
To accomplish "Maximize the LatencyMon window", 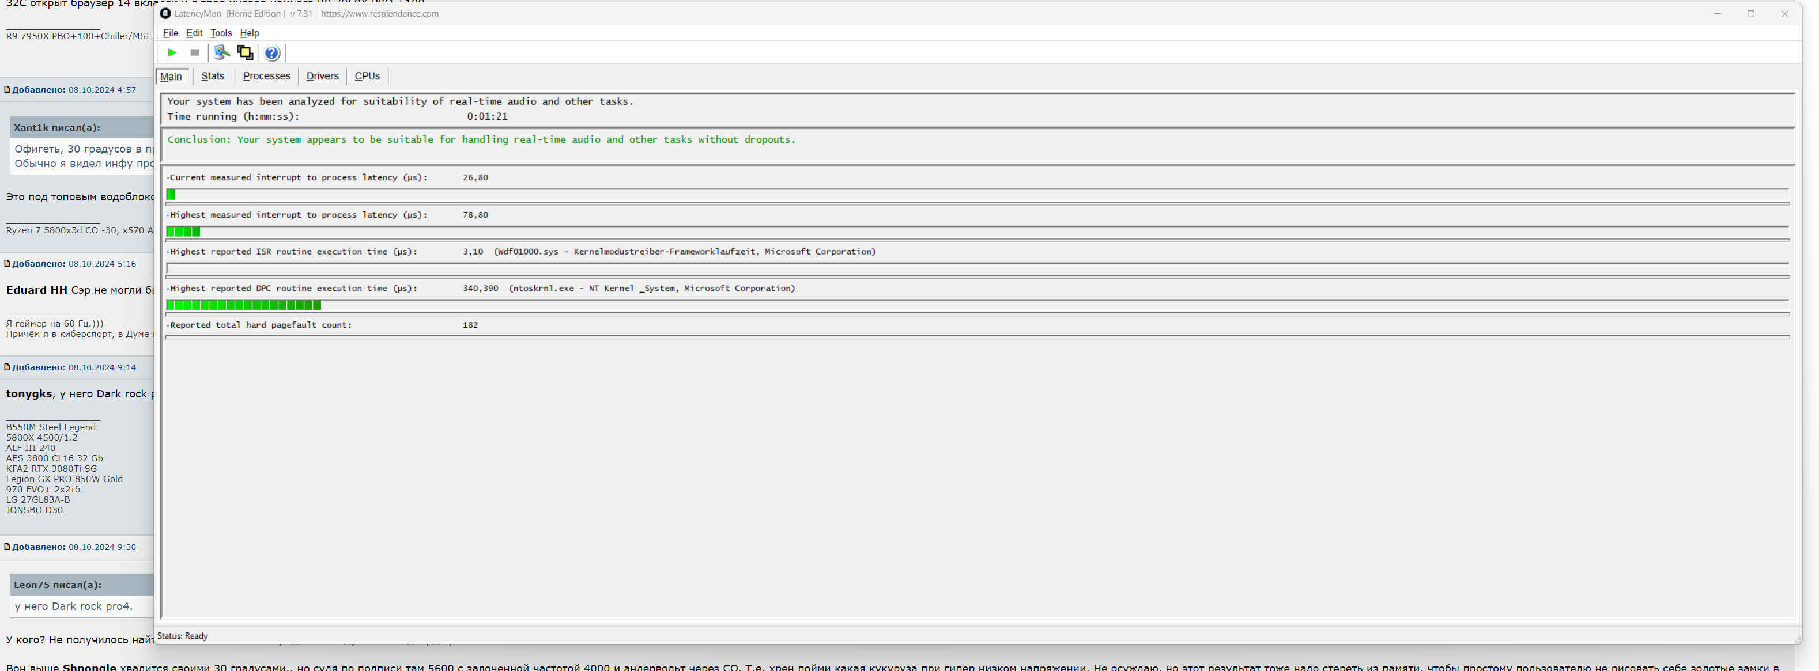I will pyautogui.click(x=1750, y=14).
